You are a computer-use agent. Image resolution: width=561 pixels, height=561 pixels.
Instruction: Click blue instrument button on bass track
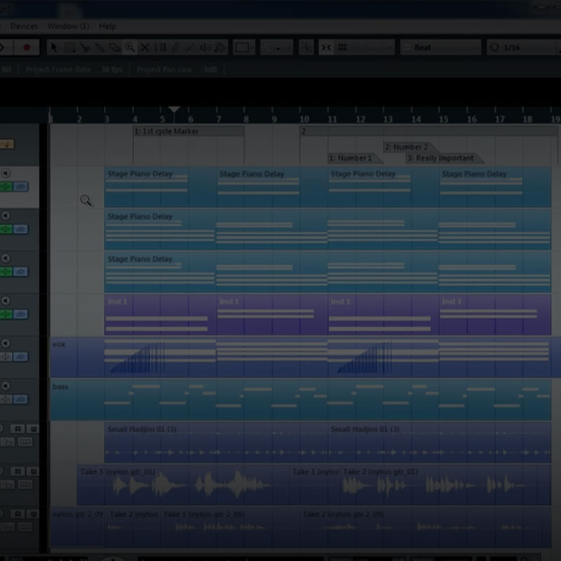(x=21, y=399)
